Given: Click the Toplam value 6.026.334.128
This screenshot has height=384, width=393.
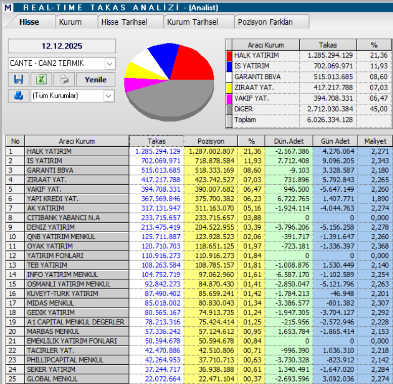Looking at the screenshot, I should coord(330,120).
